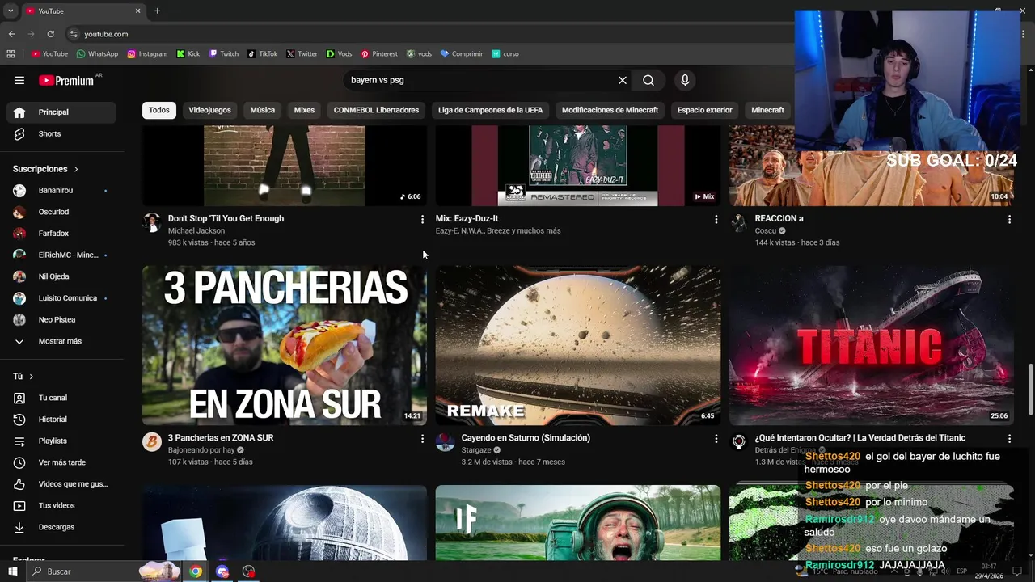The height and width of the screenshot is (582, 1035).
Task: Open the WhatsApp bookmark
Action: tap(97, 54)
